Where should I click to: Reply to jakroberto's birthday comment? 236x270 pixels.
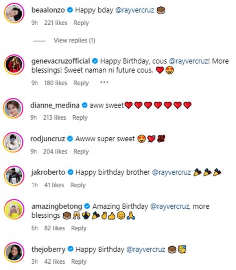[x=78, y=185]
